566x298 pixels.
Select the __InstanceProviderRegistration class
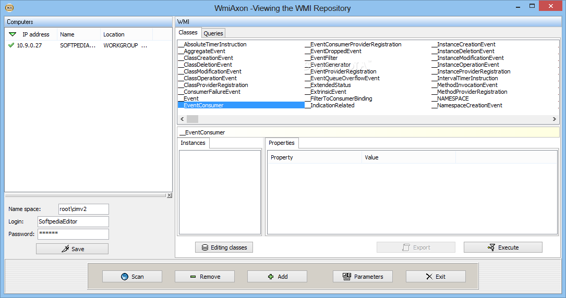(471, 71)
